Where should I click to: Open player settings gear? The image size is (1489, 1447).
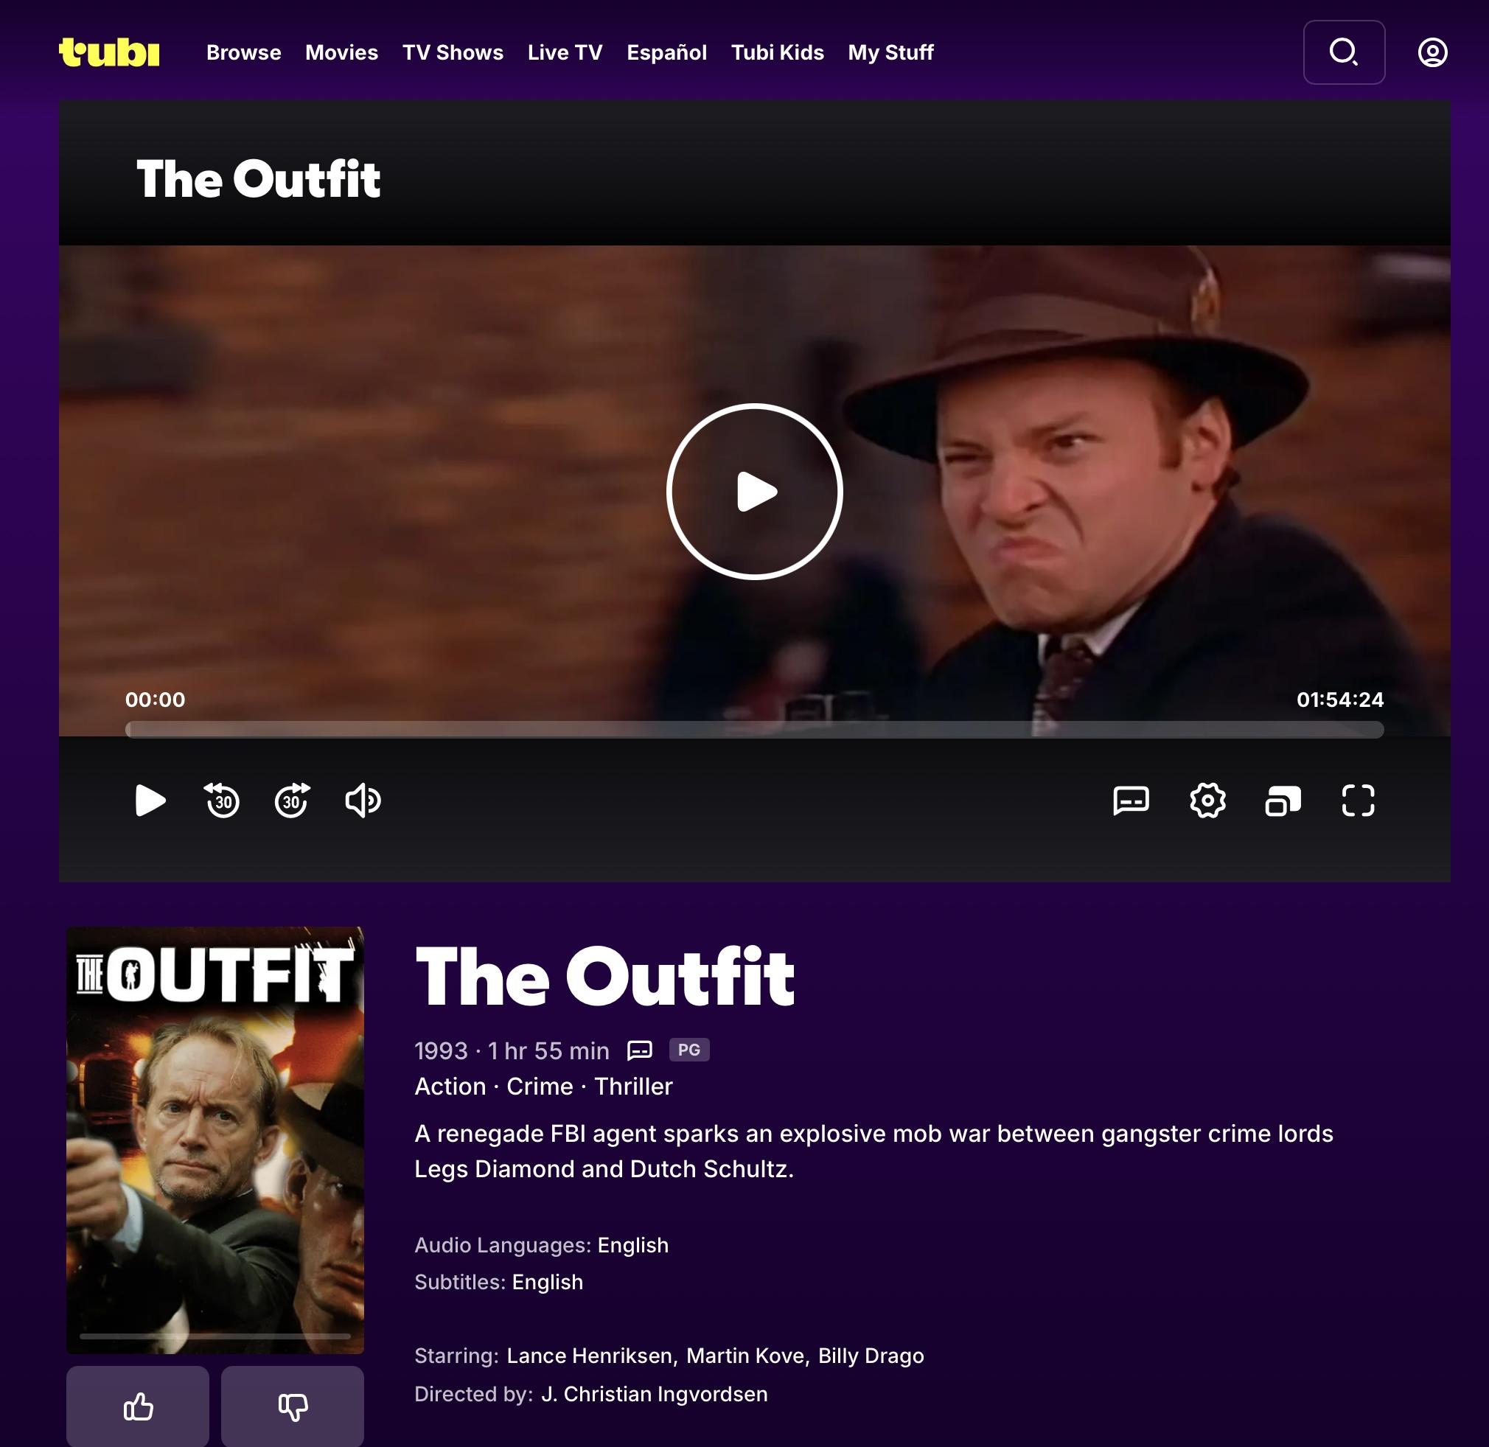(1207, 801)
